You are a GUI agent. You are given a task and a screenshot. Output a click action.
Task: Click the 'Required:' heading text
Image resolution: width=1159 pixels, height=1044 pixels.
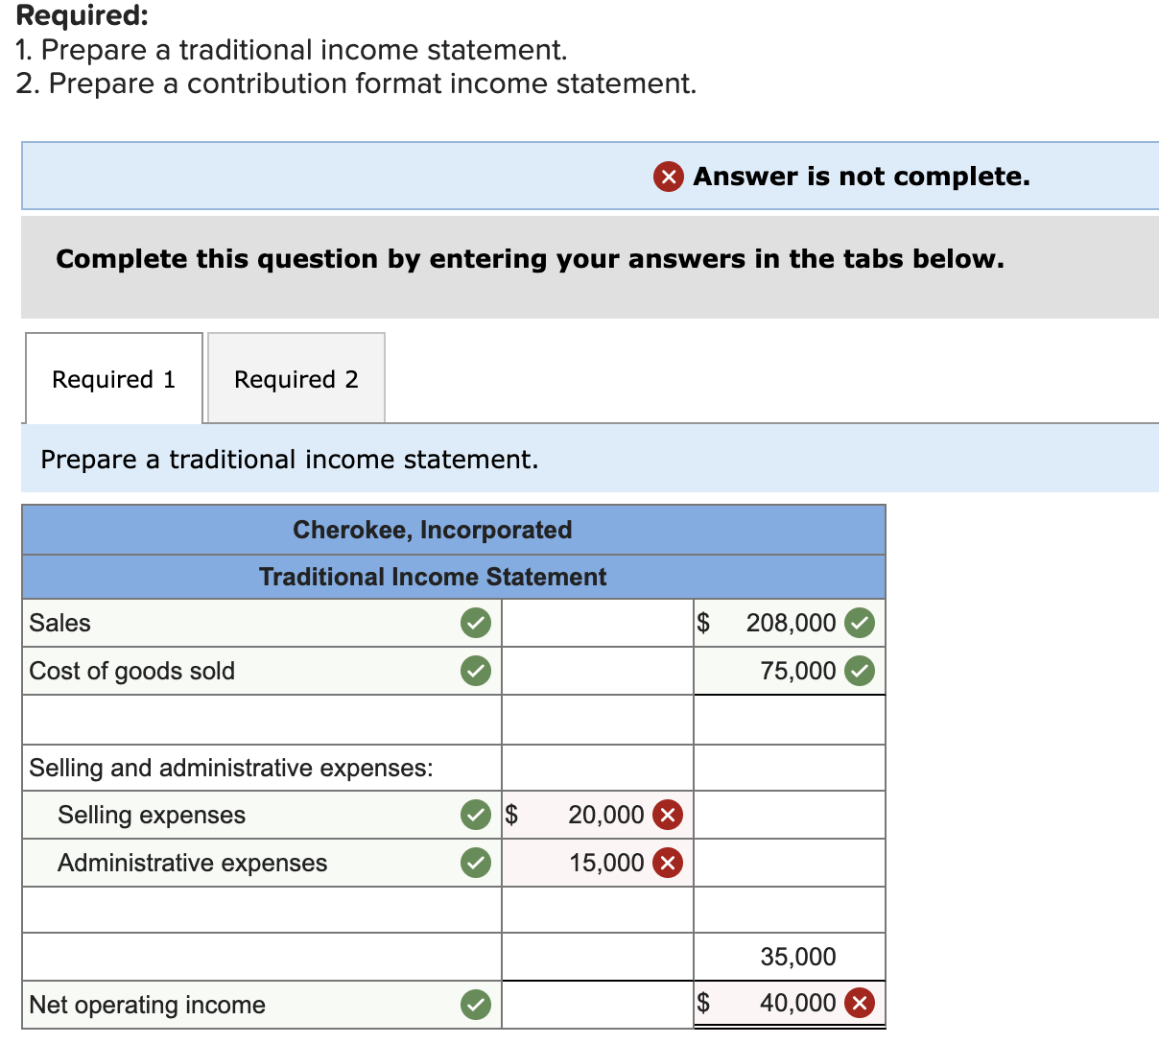click(83, 15)
